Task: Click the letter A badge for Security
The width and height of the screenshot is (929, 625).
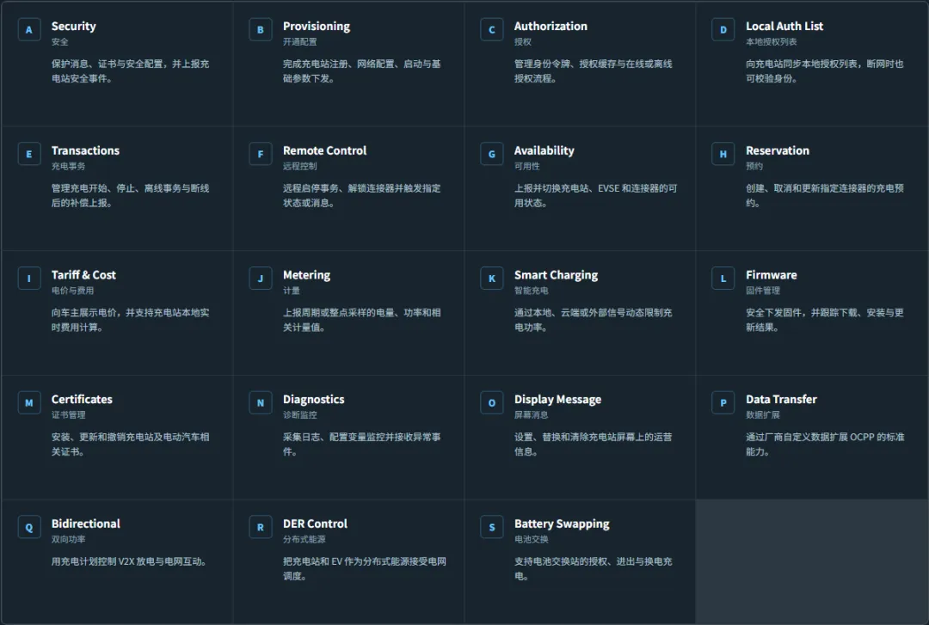Action: (29, 29)
